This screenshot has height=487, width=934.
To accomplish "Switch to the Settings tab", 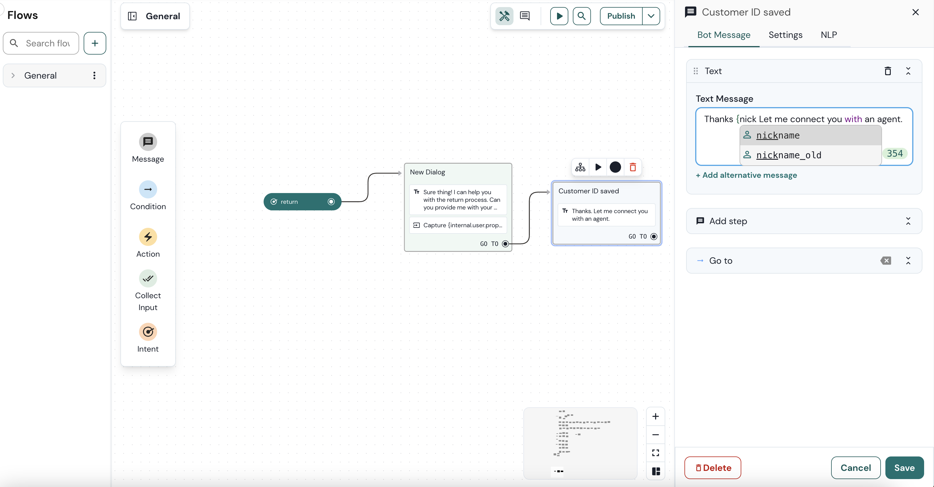I will point(785,35).
